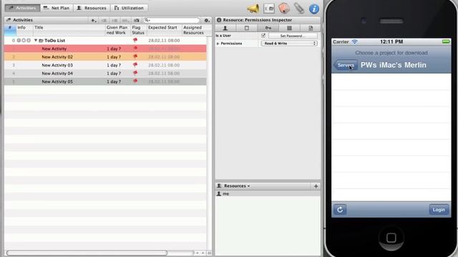Select the New Activity 02 row title
Screen dimensions: 458x257
[57, 57]
